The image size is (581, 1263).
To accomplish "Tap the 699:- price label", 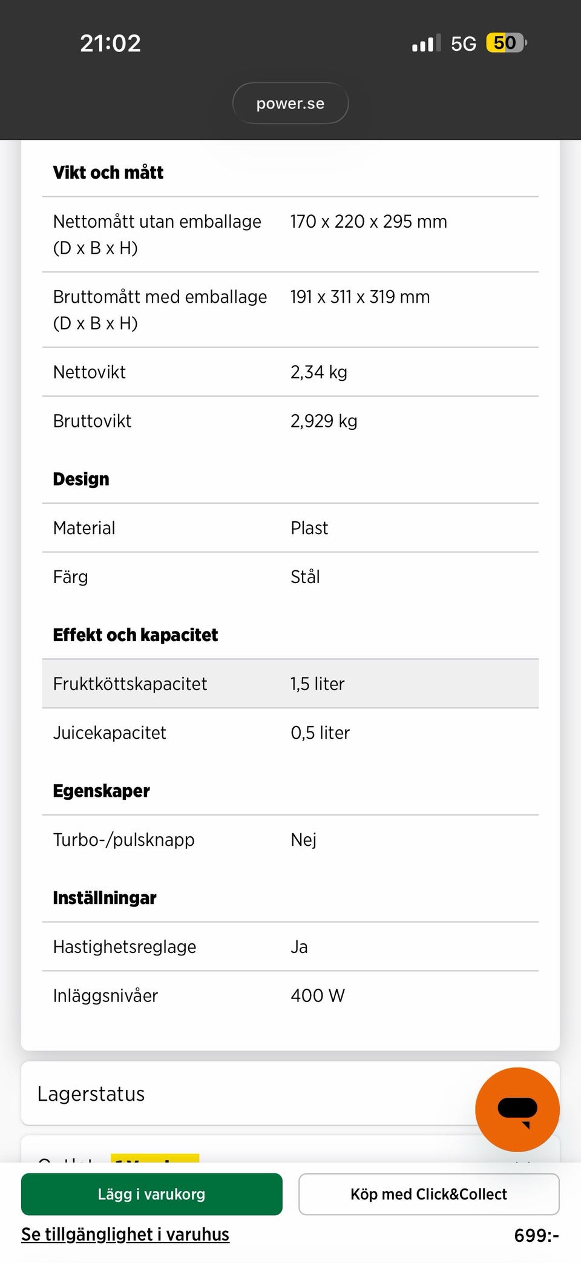I will tap(536, 1235).
